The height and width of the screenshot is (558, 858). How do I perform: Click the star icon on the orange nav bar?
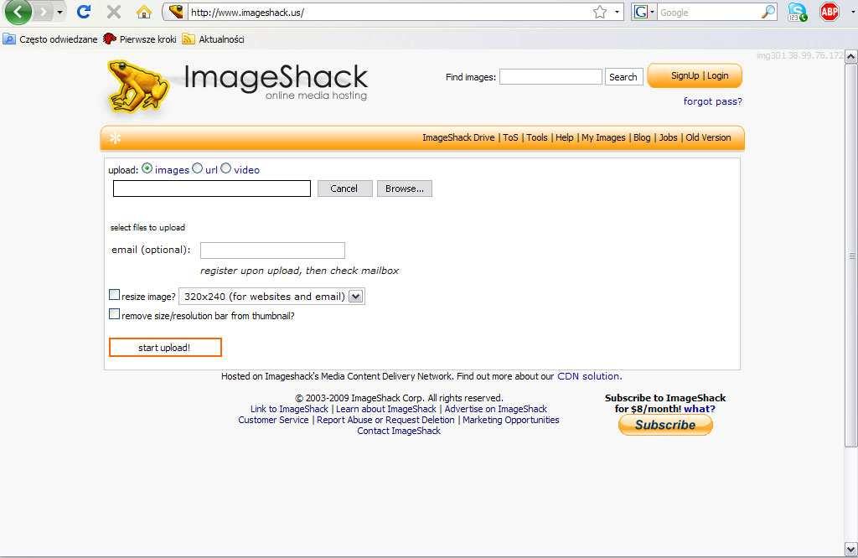coord(115,138)
